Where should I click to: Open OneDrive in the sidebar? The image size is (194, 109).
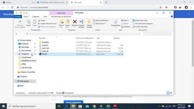tap(24, 77)
